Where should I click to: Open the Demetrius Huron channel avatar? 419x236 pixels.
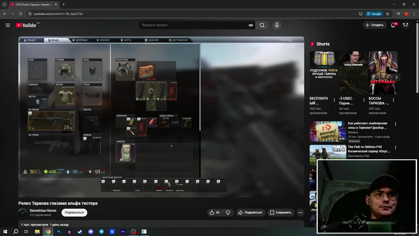[x=23, y=212]
